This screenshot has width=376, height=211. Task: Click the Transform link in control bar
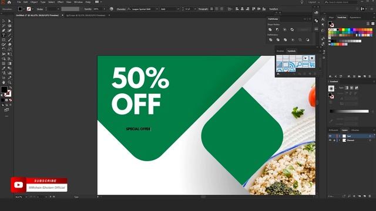point(273,9)
